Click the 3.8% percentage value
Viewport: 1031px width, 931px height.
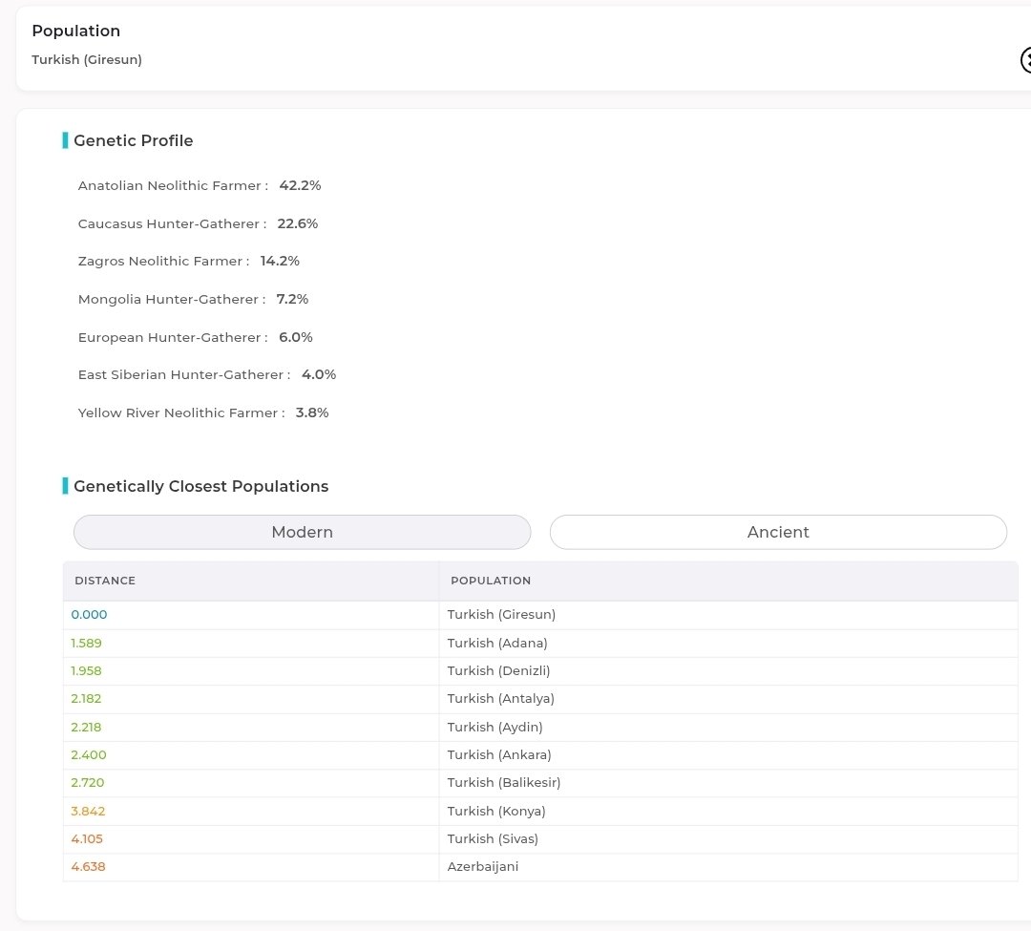(x=311, y=413)
